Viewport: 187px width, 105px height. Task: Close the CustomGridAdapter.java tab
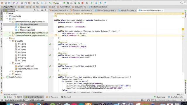(x=162, y=10)
